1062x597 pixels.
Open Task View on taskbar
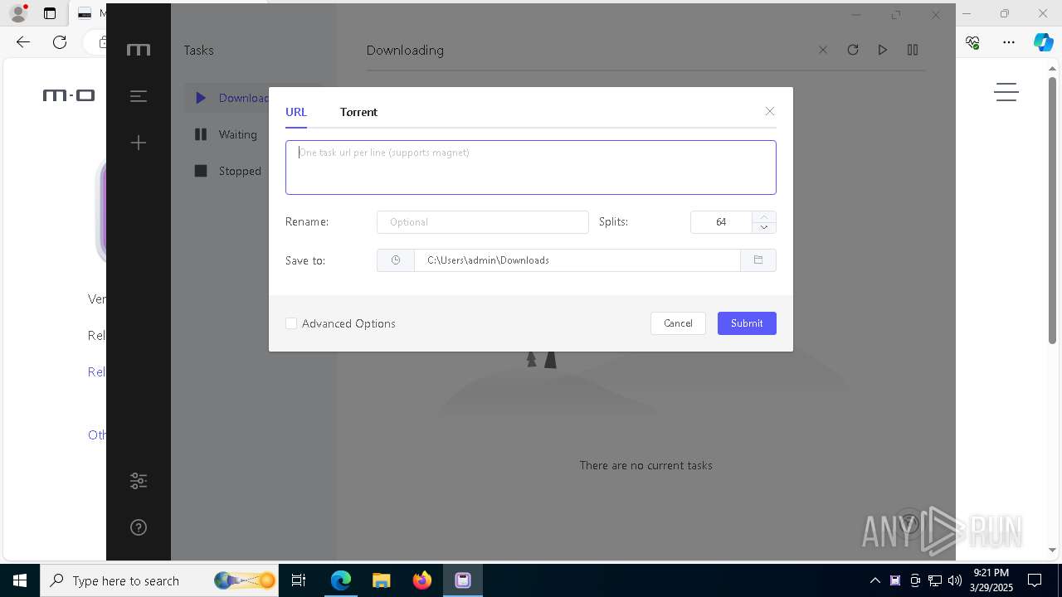(x=300, y=580)
